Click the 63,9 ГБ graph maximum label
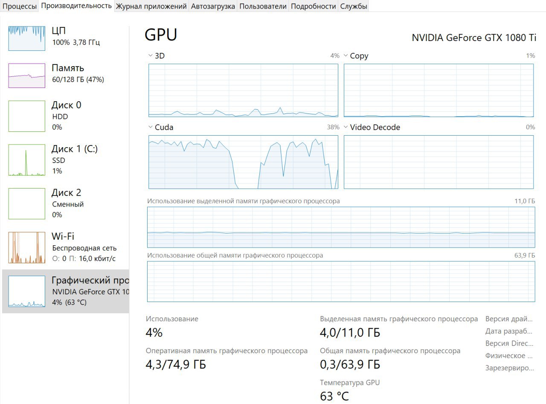Viewport: 546px width, 404px height. [x=525, y=256]
